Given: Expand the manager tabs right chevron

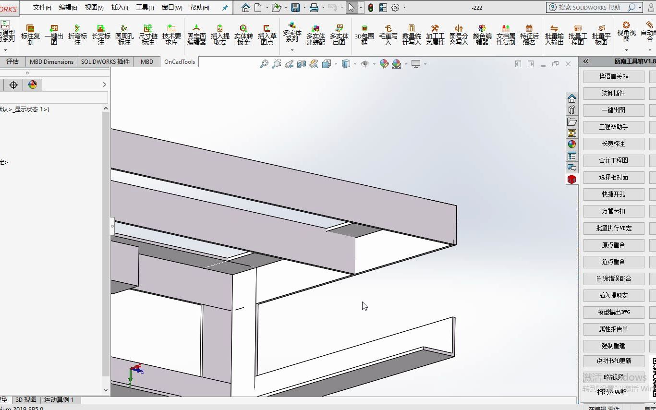Looking at the screenshot, I should (x=104, y=84).
